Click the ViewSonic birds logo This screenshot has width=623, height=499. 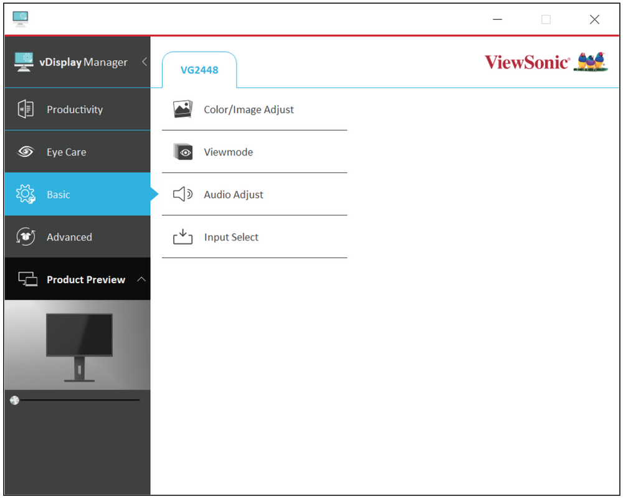coord(591,62)
